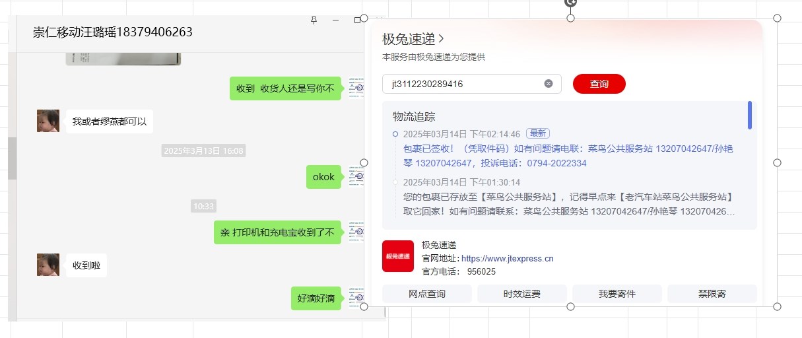Image resolution: width=802 pixels, height=338 pixels.
Task: Click the tracking number field jt3112230289416
Action: (x=472, y=84)
